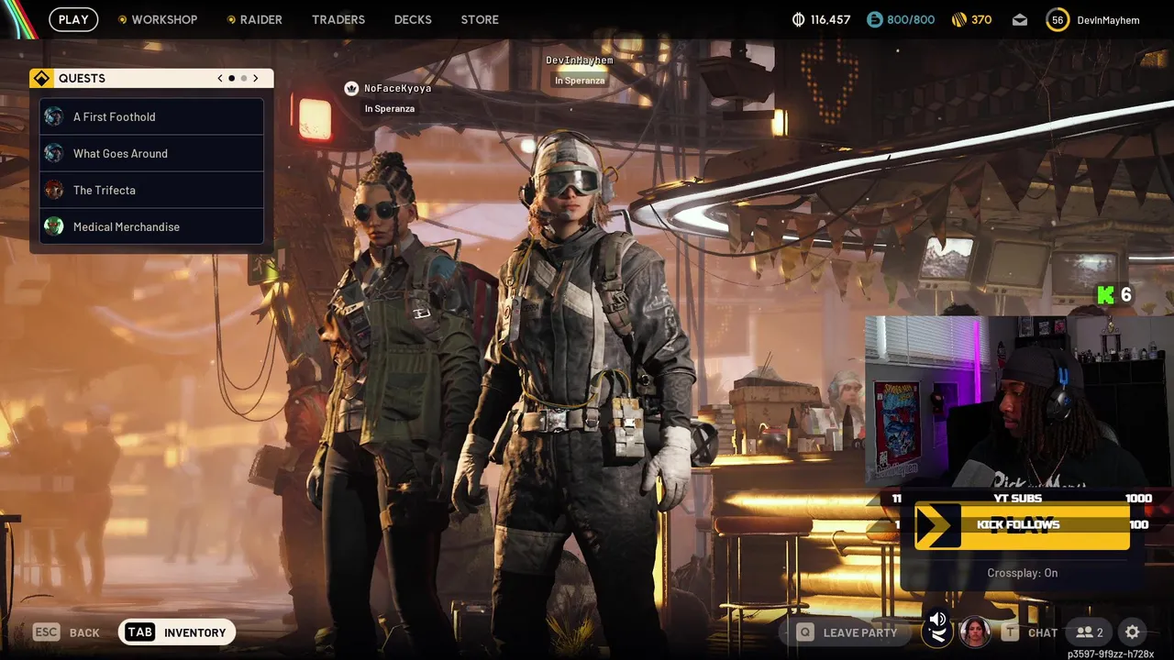Click the TAB key icon
This screenshot has width=1174, height=660.
point(139,632)
